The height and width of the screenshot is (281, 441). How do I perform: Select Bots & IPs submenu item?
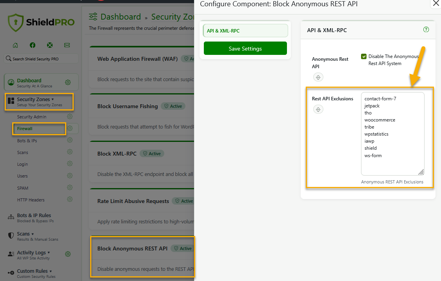pyautogui.click(x=27, y=141)
